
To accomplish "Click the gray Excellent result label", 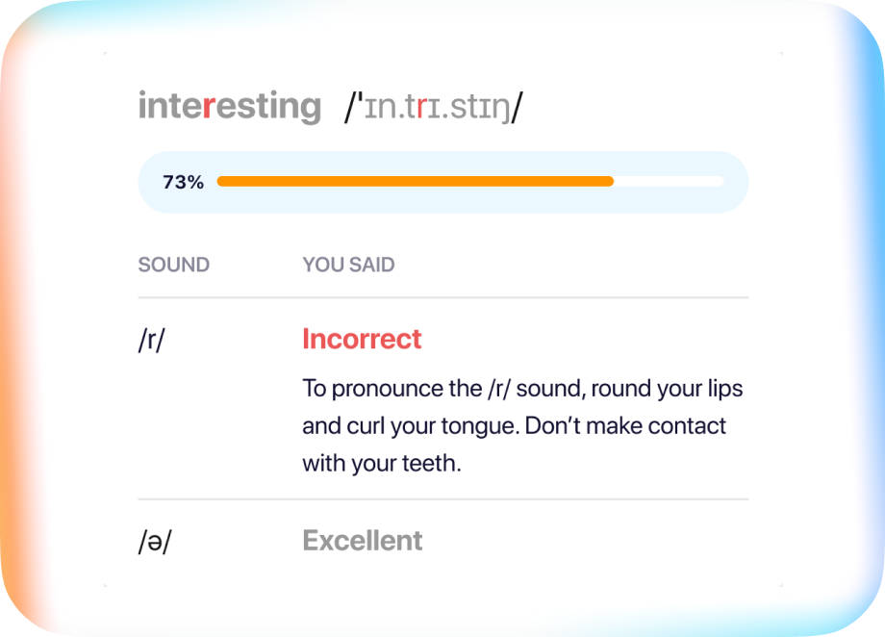I will click(362, 541).
